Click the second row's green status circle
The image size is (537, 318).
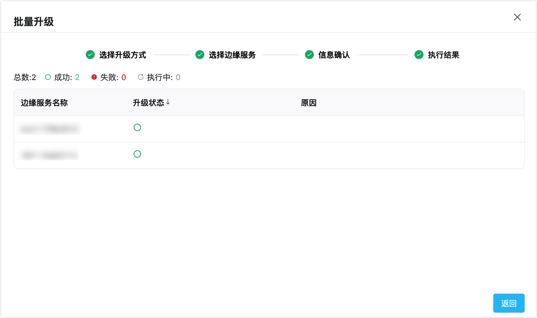pos(137,154)
